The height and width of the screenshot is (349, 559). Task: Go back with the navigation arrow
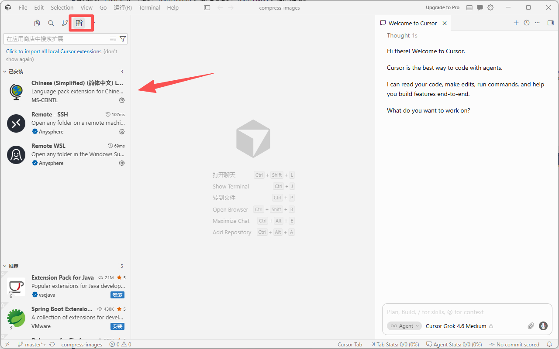[221, 7]
